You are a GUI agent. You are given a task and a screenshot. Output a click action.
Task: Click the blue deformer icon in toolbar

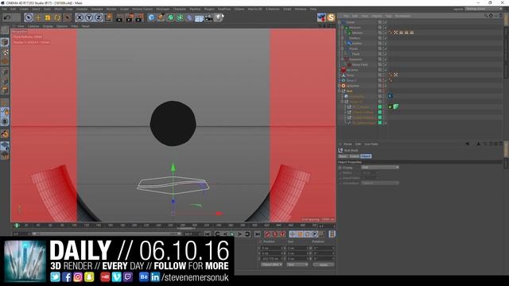pyautogui.click(x=189, y=17)
